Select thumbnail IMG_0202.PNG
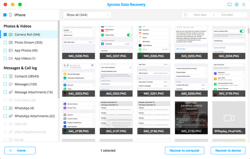250x159 pixels. pyautogui.click(x=116, y=80)
